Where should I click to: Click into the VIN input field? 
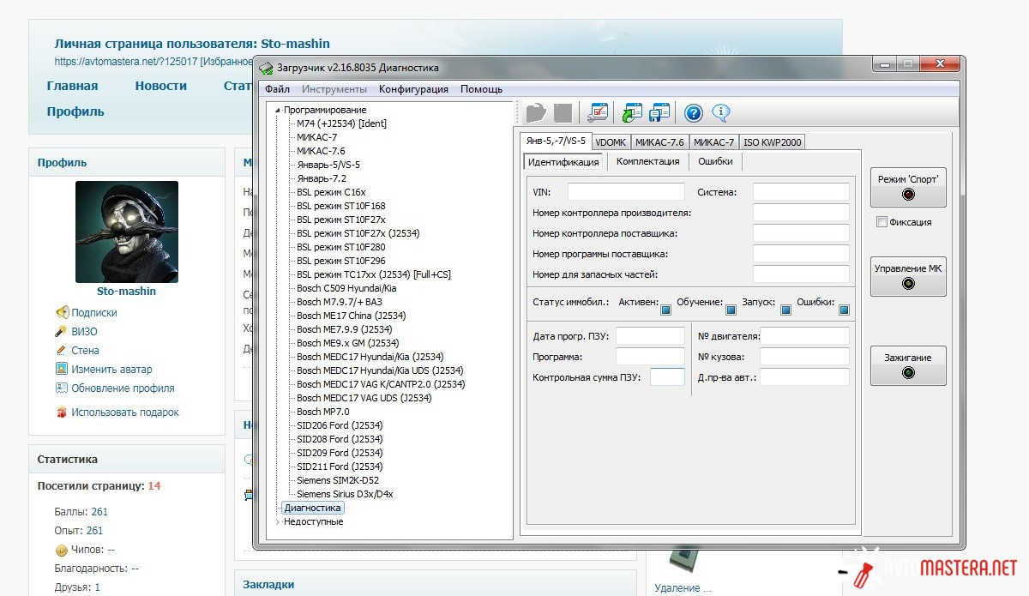tap(626, 192)
